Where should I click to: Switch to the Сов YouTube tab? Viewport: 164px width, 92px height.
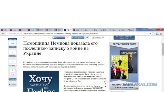coord(23,30)
